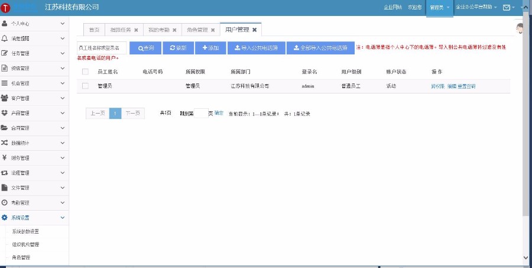
Task: Click the 编辑 link for admin
Action: click(x=452, y=86)
